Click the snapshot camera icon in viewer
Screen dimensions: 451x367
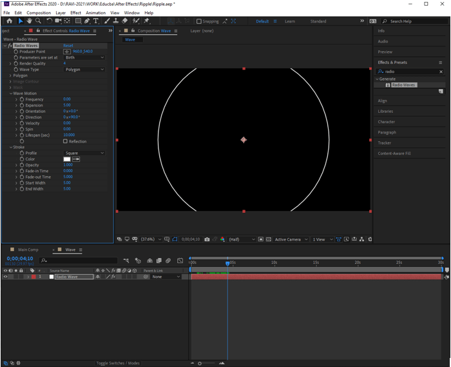[207, 239]
